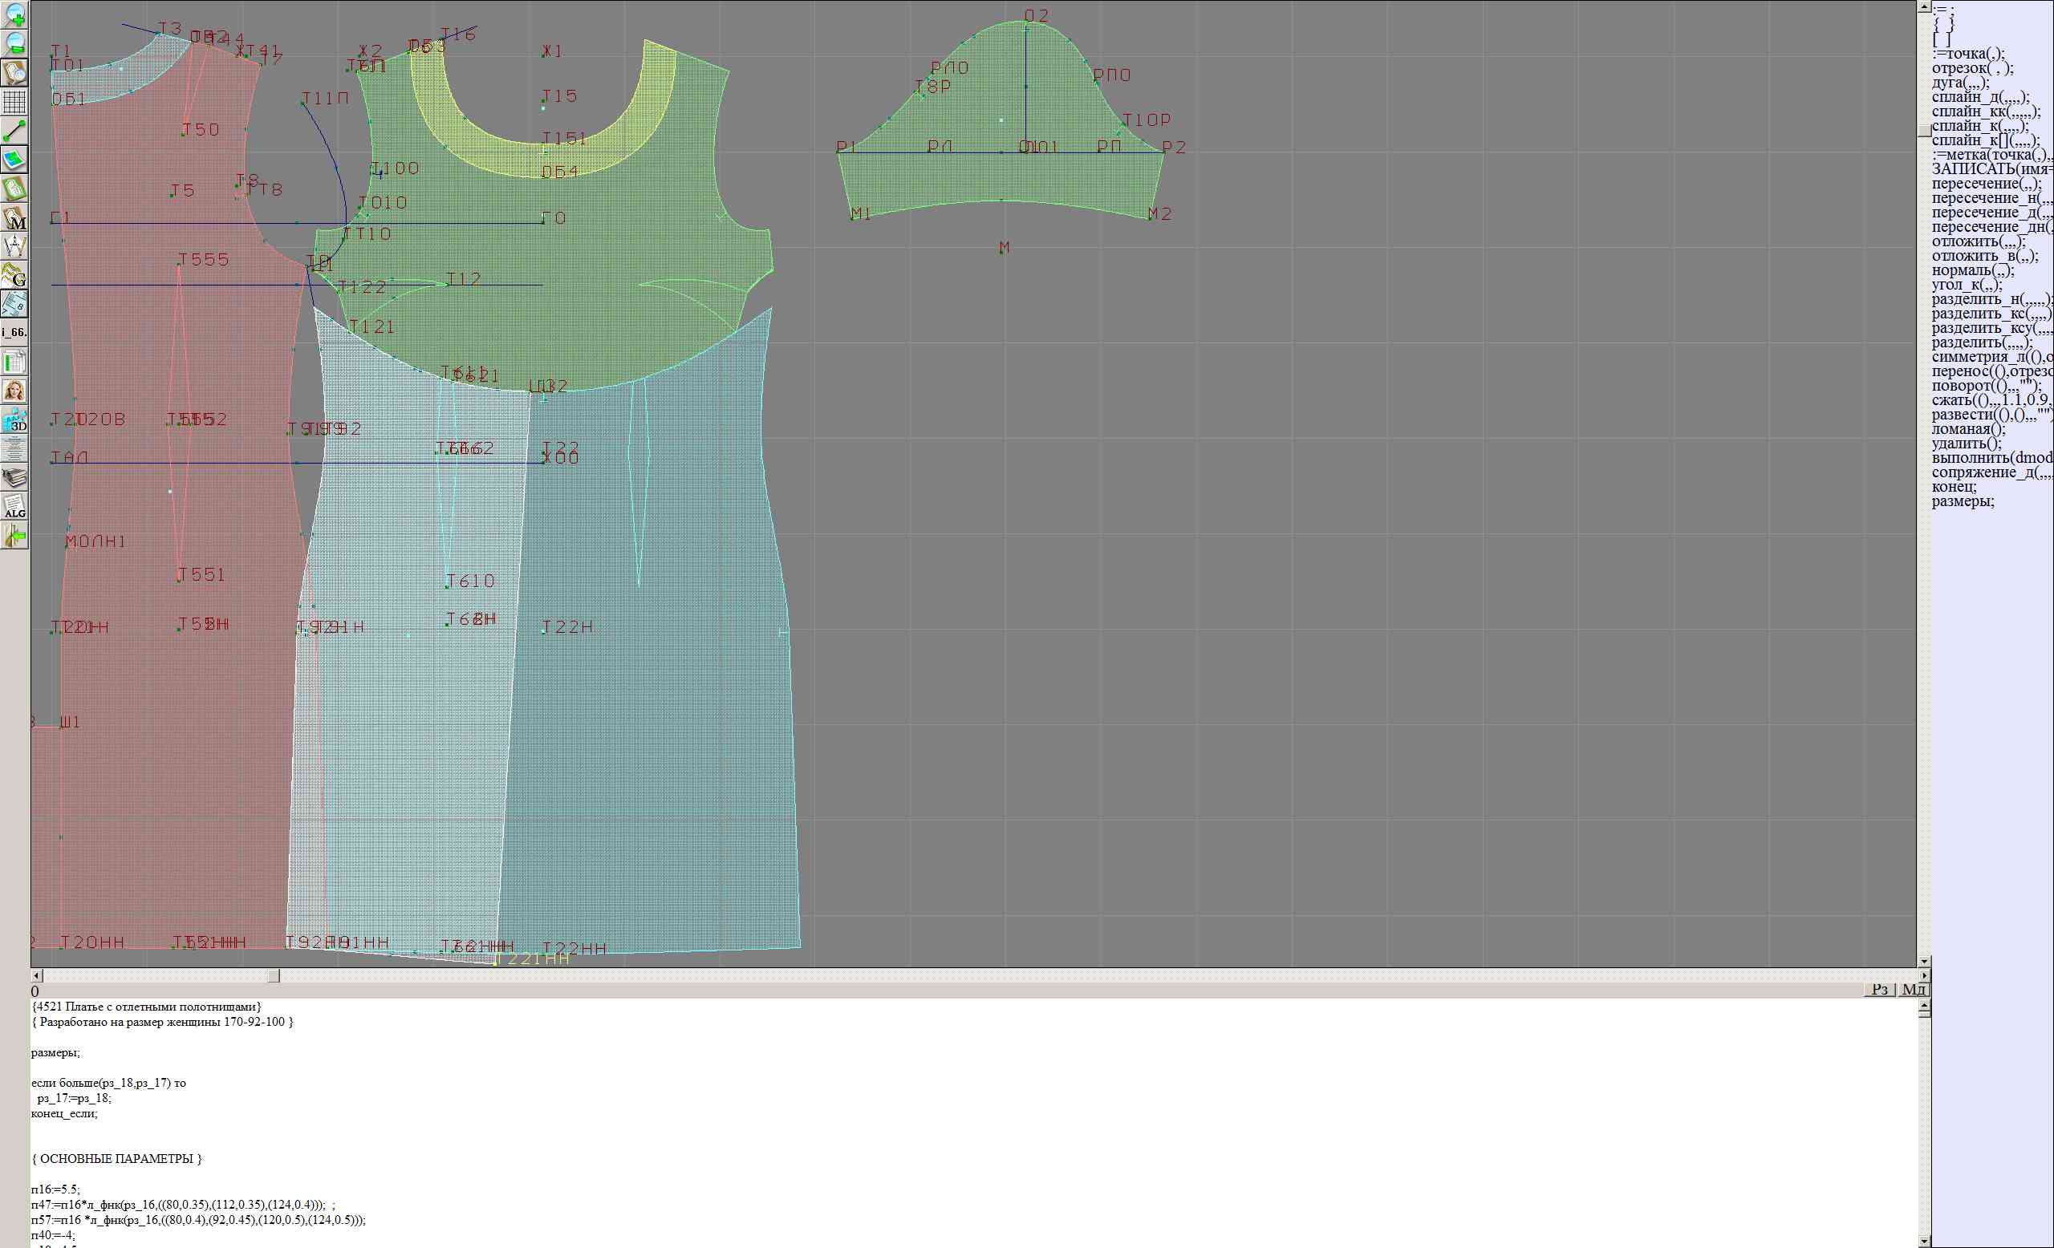The image size is (2054, 1248).
Task: Switch to the Мл tab
Action: (1914, 989)
